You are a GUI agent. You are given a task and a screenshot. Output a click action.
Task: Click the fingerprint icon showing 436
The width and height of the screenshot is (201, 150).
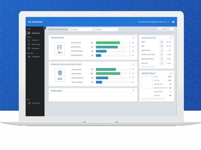(x=60, y=73)
